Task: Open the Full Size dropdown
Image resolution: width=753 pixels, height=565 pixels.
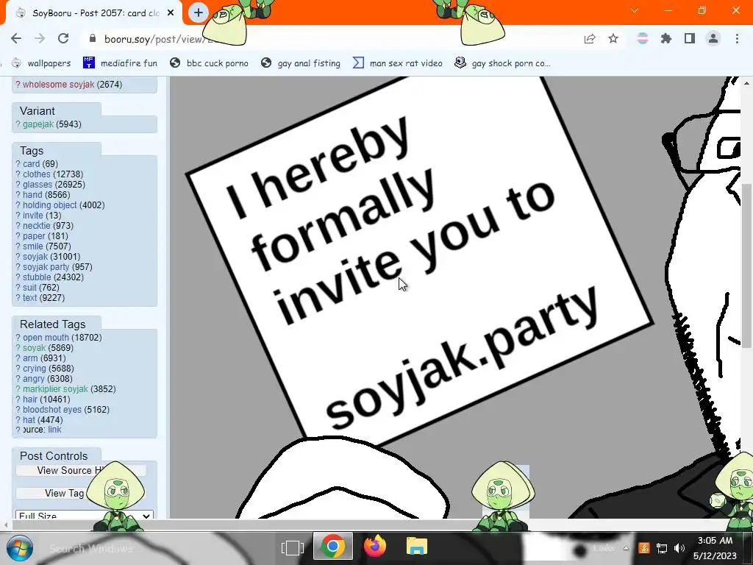Action: click(x=85, y=514)
